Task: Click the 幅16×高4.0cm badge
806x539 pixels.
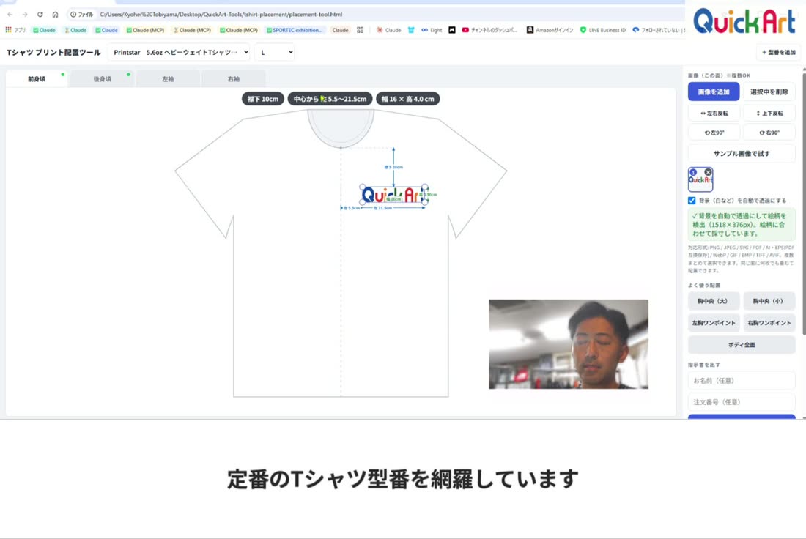Action: 407,99
